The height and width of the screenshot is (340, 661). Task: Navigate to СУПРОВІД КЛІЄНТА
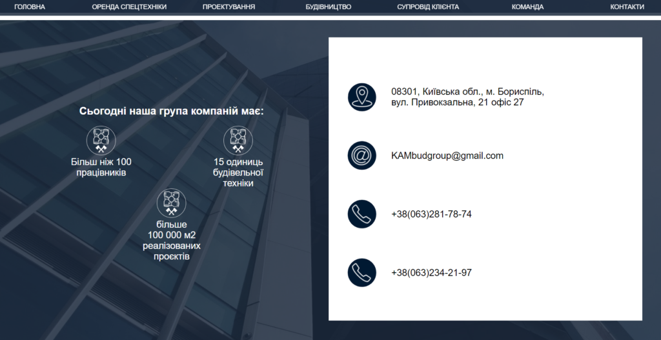428,7
